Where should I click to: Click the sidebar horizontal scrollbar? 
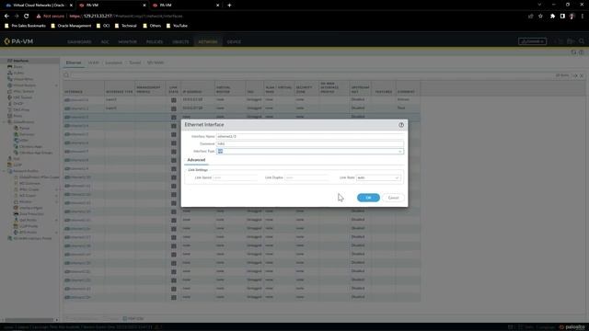coord(29,320)
